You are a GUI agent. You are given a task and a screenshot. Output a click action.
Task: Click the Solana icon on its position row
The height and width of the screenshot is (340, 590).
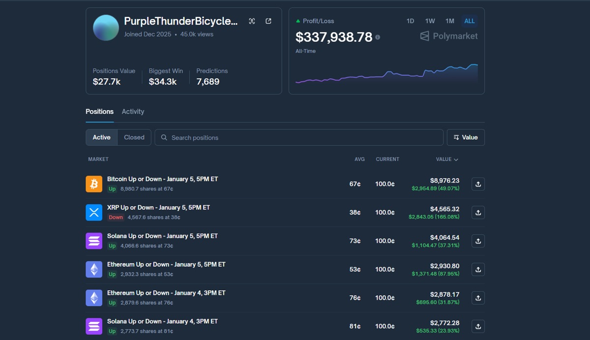pyautogui.click(x=93, y=241)
